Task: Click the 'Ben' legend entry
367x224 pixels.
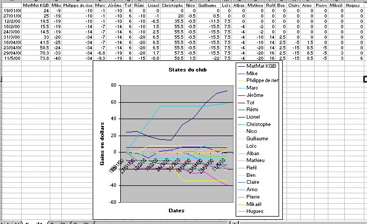Action: pos(247,175)
